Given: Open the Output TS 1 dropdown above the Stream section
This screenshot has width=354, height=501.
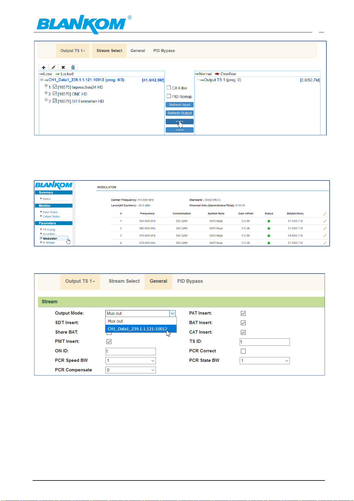Looking at the screenshot, I should pyautogui.click(x=80, y=281).
